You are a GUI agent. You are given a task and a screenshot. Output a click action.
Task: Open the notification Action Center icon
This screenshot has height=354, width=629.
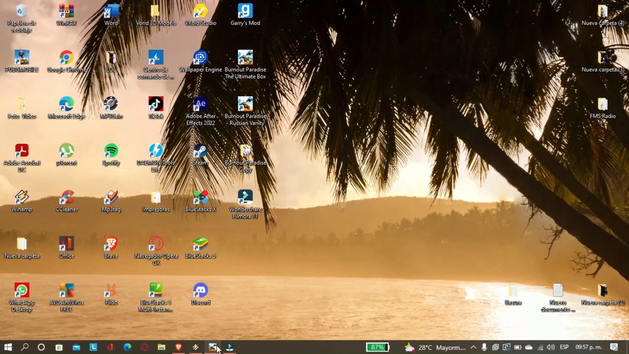pyautogui.click(x=614, y=347)
